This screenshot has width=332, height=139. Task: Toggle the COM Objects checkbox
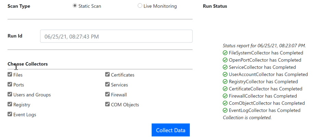(x=107, y=104)
